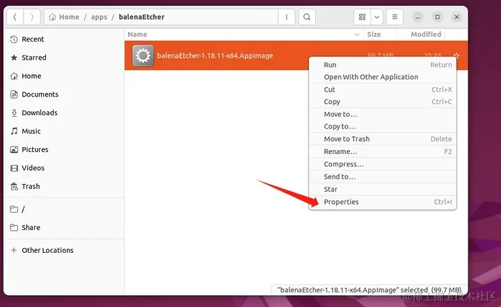The height and width of the screenshot is (307, 501).
Task: Go forward with the right arrow button
Action: (x=32, y=17)
